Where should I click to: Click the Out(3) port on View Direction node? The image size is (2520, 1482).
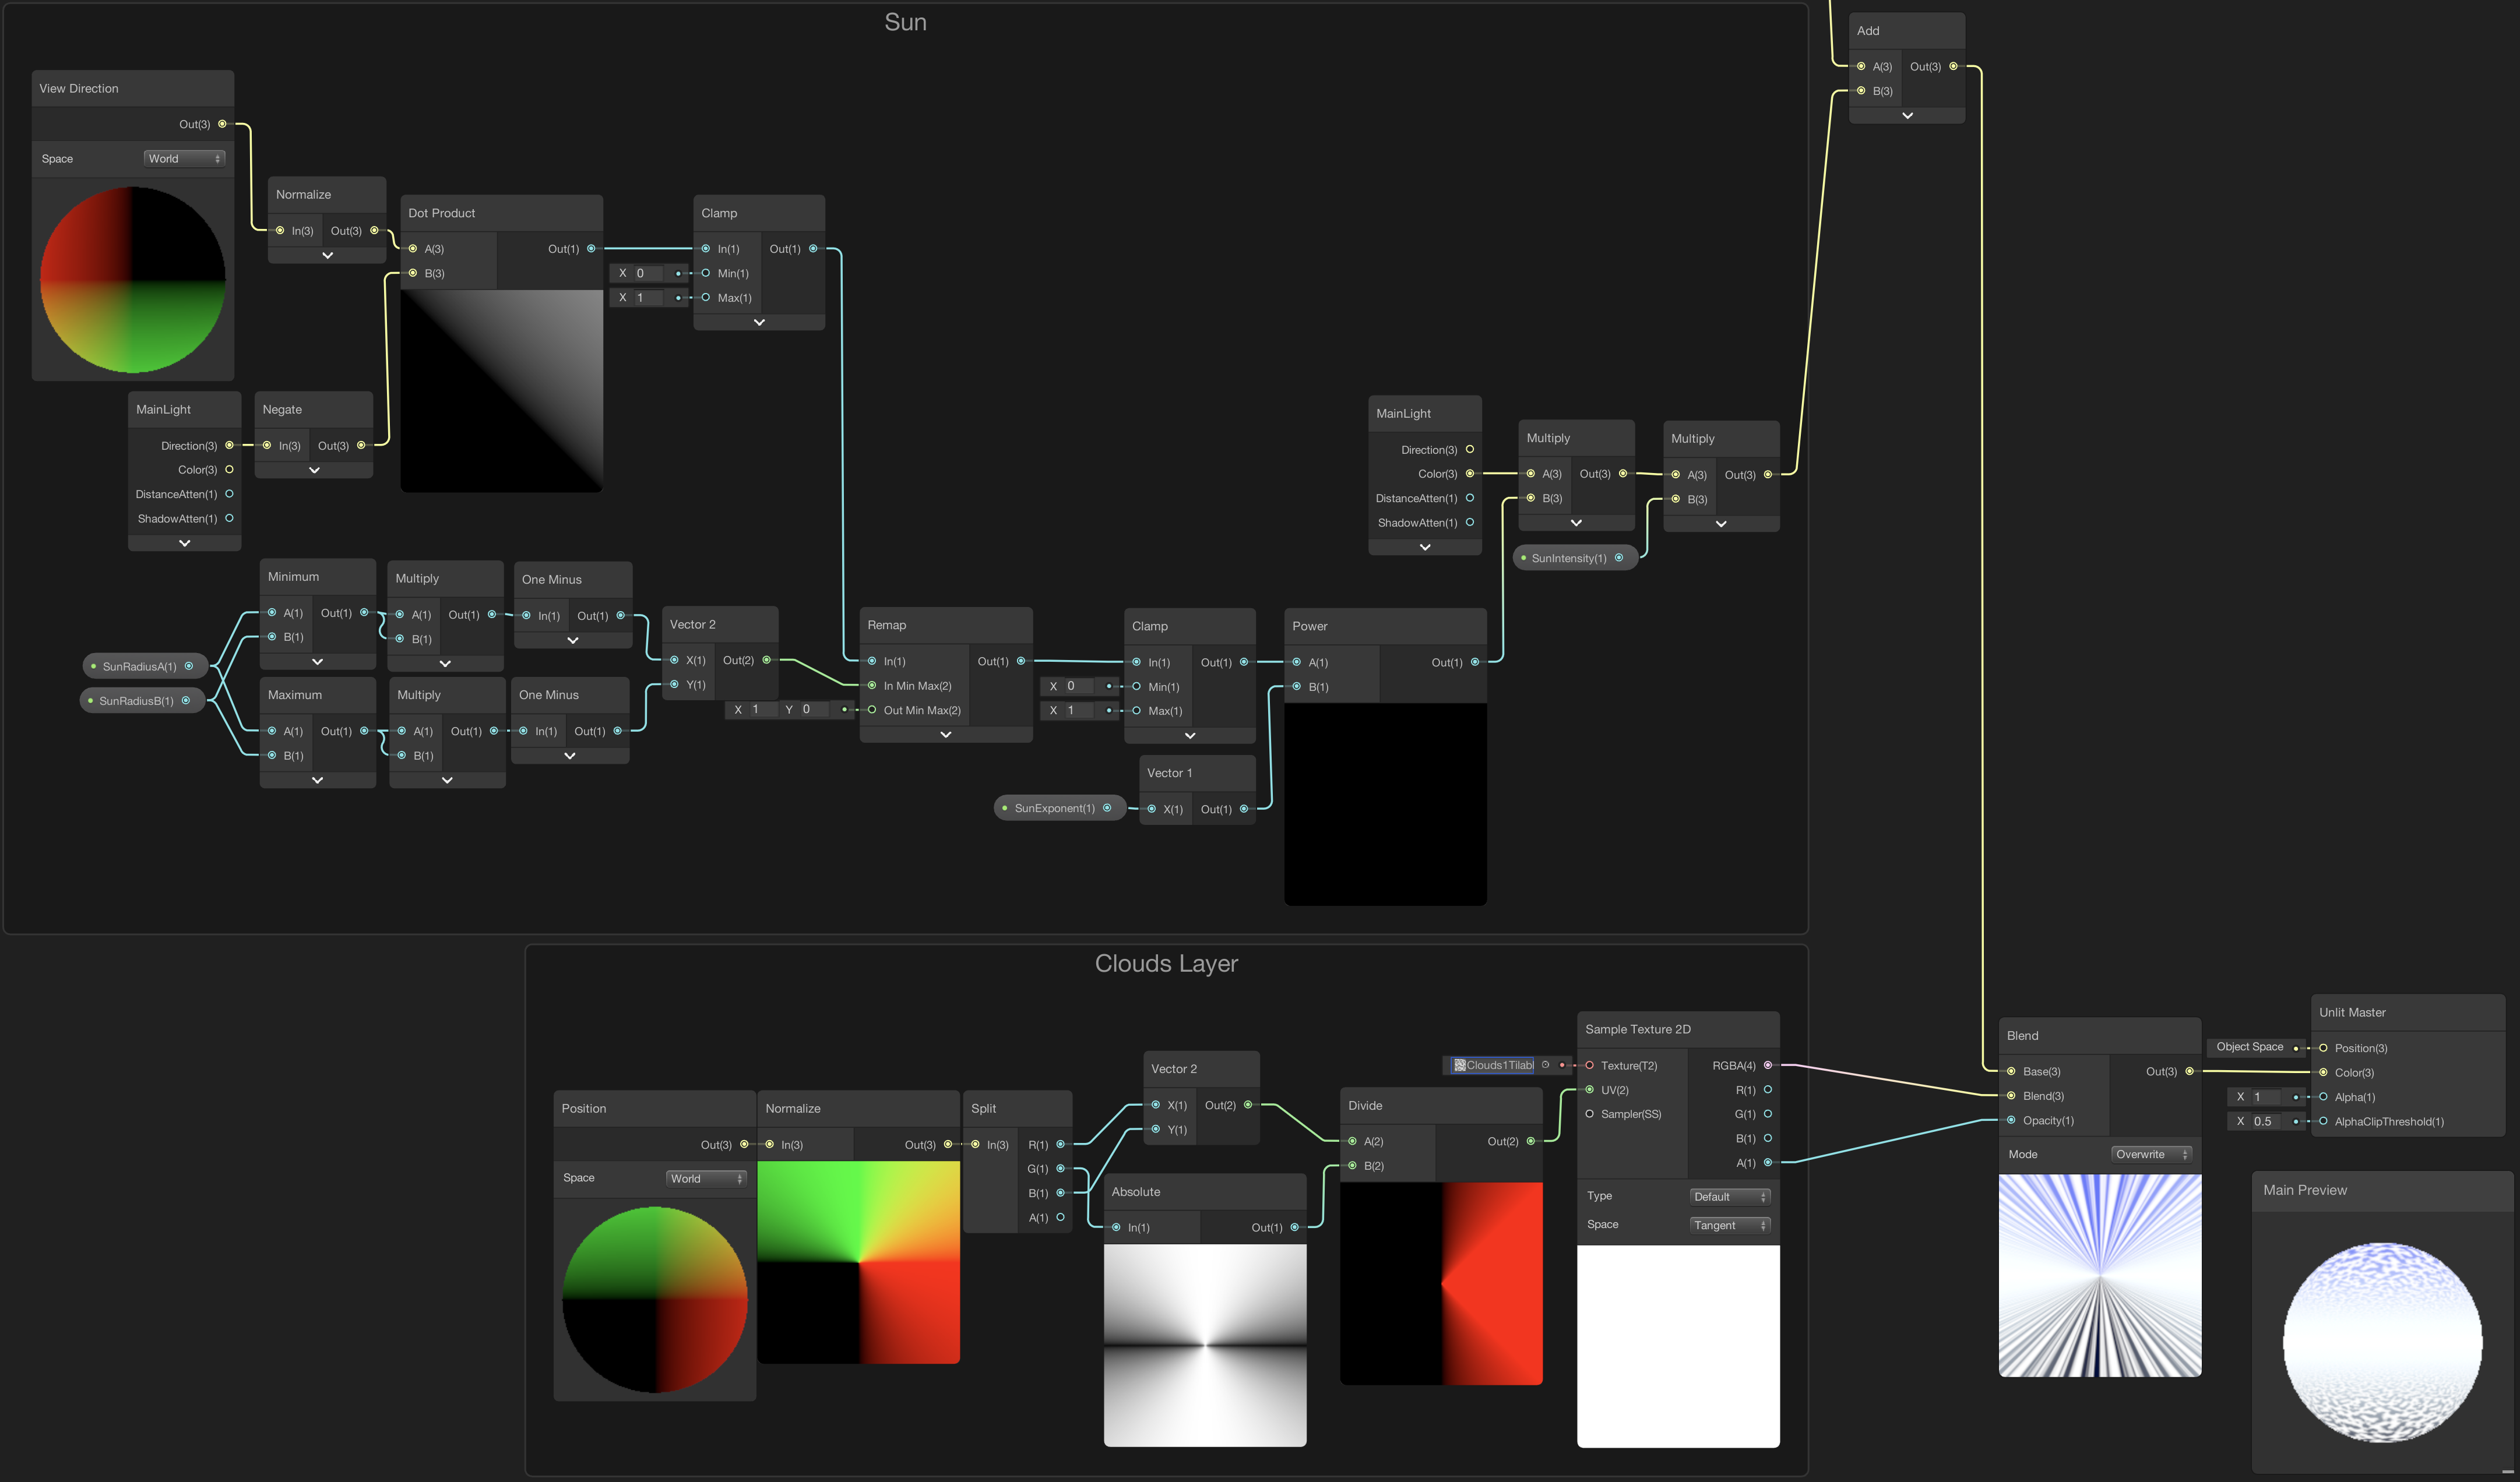pos(221,124)
